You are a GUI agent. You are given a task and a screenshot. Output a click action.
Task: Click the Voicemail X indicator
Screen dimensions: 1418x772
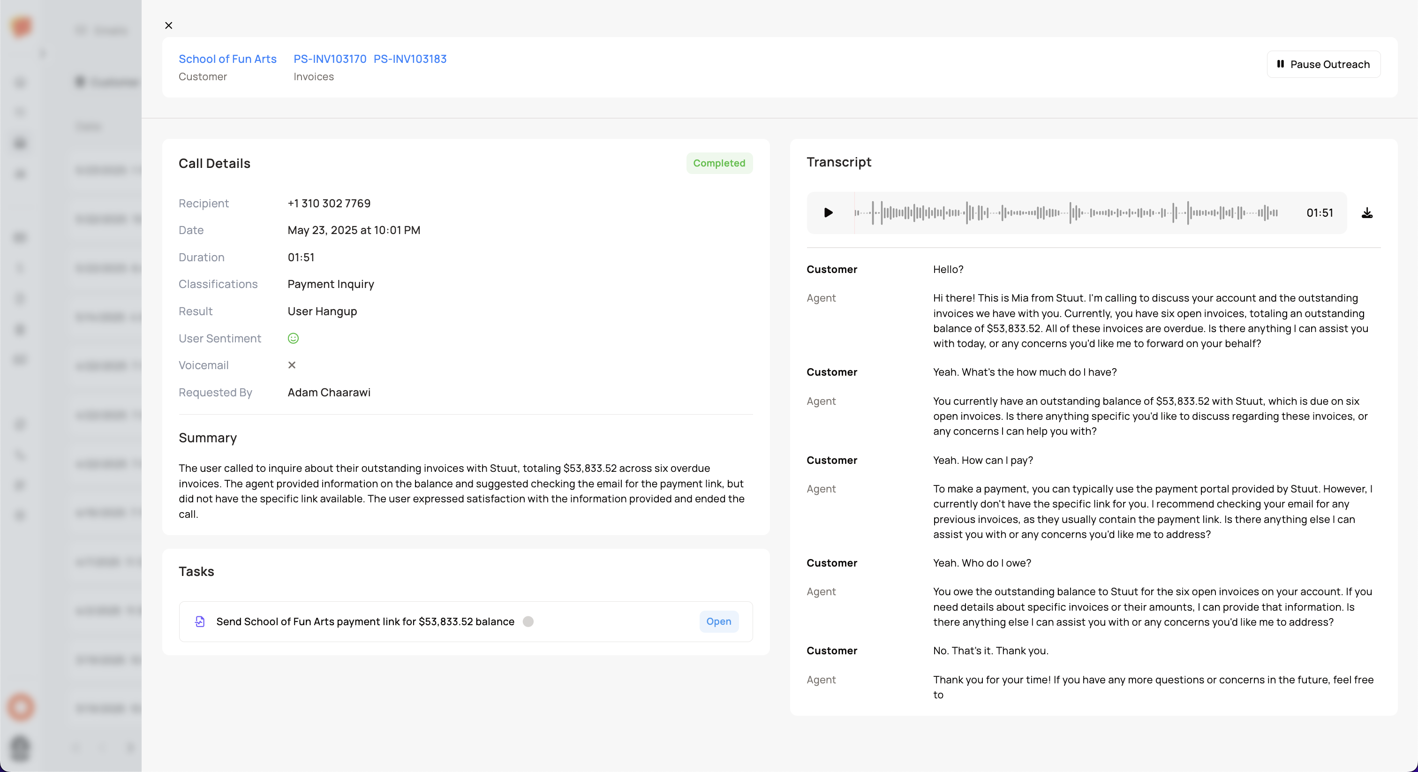click(292, 365)
